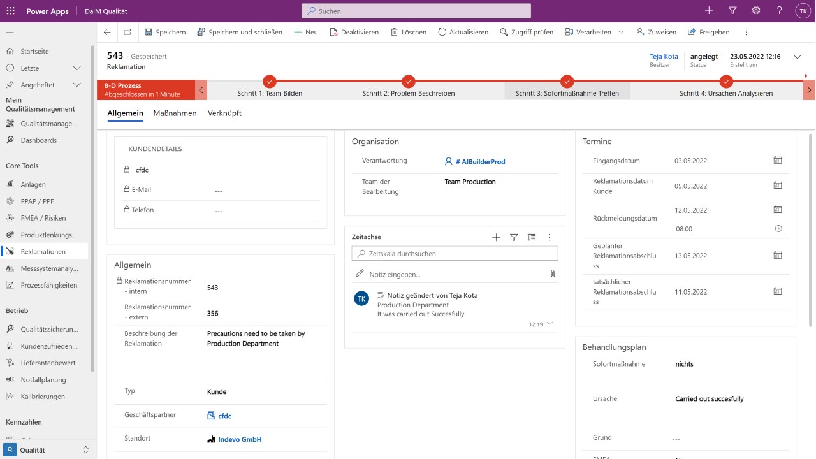Open the settings gear in top bar

coord(756,11)
